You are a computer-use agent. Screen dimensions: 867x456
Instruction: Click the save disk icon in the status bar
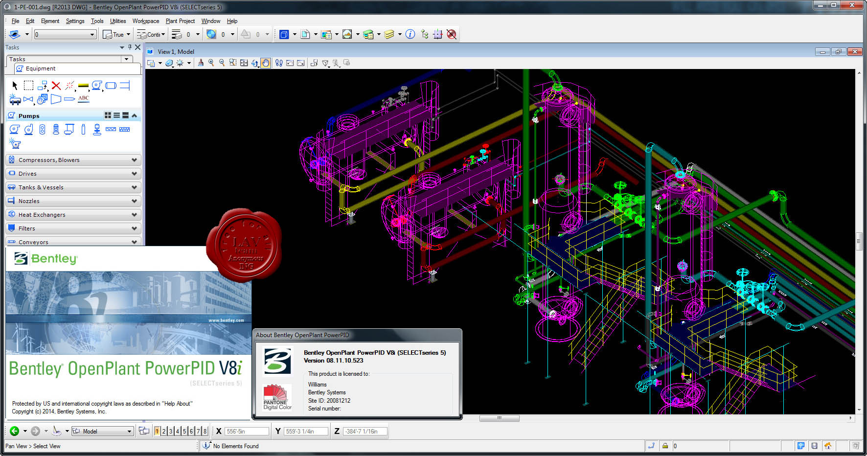[x=814, y=446]
